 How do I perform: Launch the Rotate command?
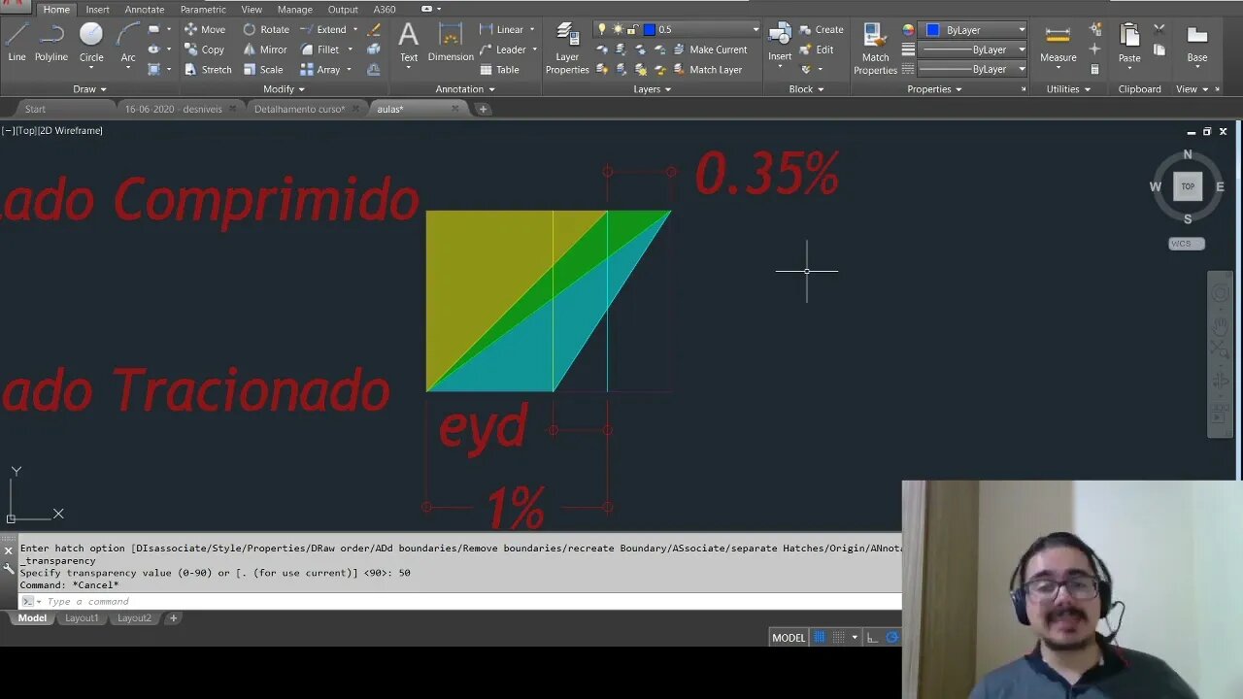[266, 29]
